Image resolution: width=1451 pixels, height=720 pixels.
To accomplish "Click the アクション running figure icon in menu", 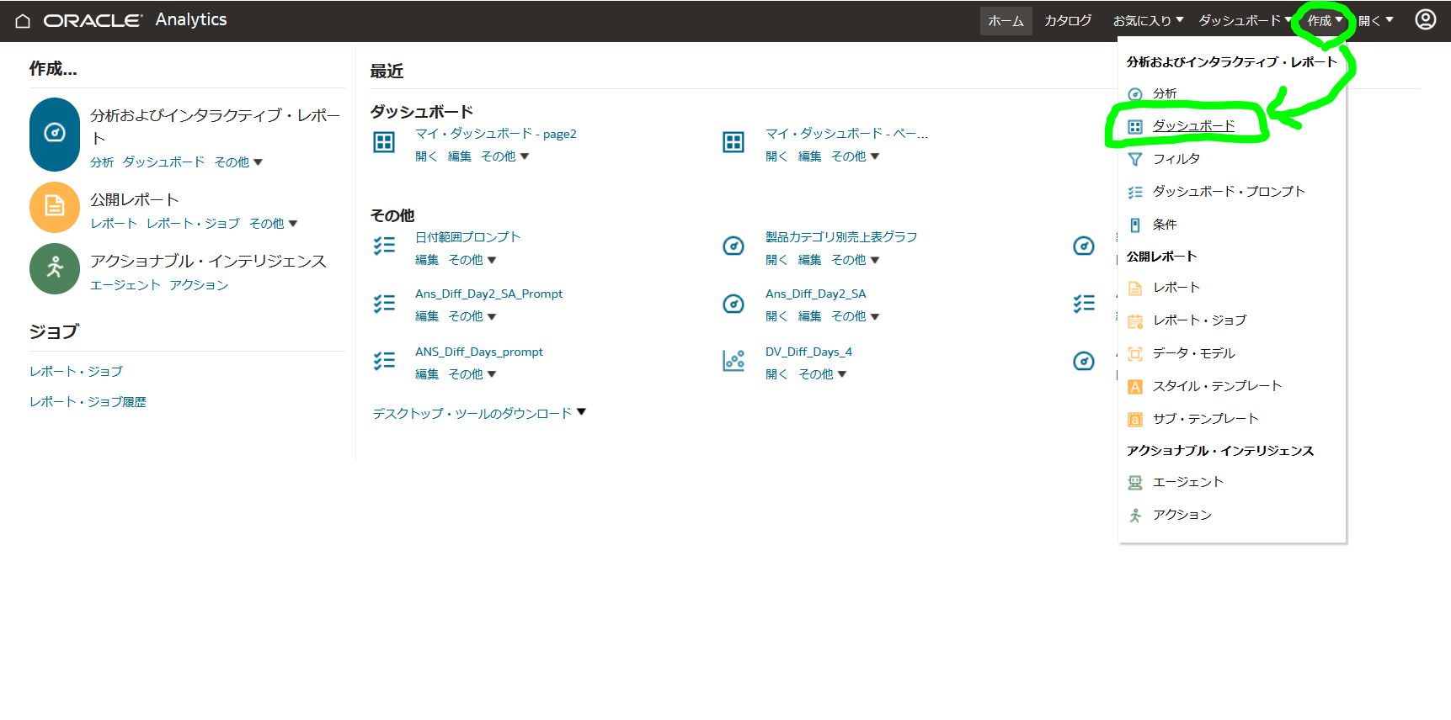I will 1135,515.
